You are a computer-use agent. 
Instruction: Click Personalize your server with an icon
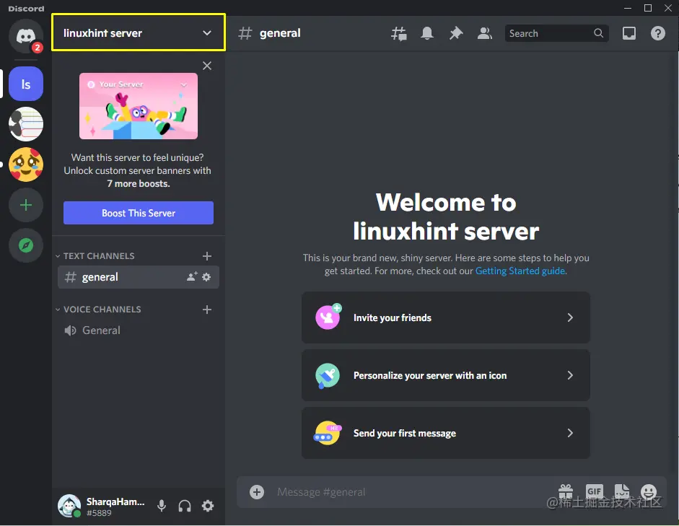[x=446, y=375]
